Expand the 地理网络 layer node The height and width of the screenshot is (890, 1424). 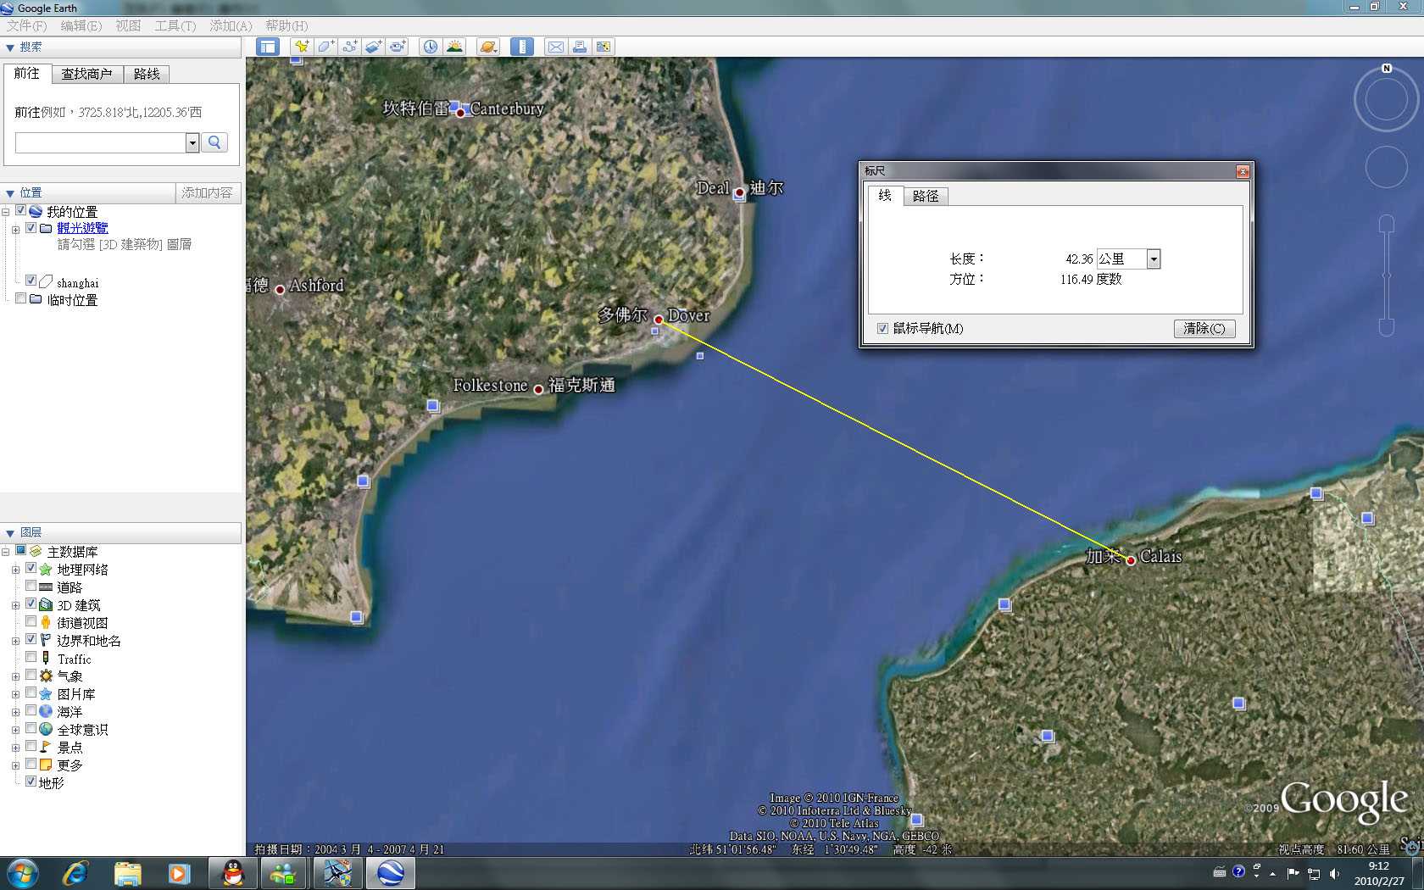point(16,570)
